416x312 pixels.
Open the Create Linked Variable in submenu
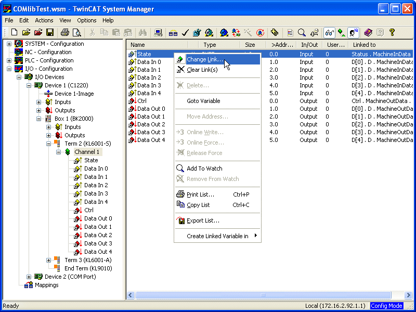[x=217, y=236]
